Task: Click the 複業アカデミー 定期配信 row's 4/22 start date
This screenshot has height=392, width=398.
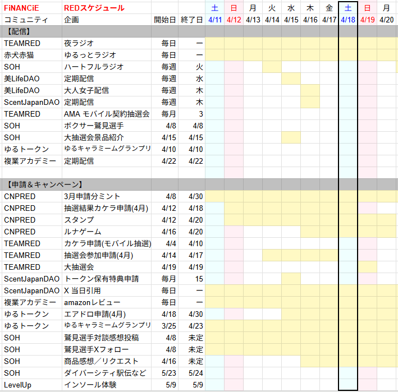Action: [164, 161]
